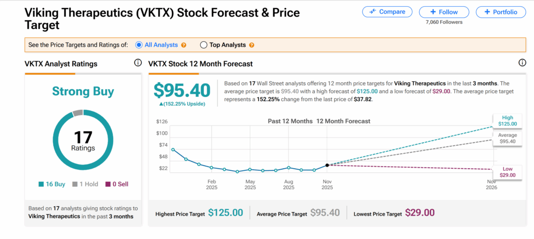Click info icon beside VKTX Analyst Ratings
This screenshot has width=534, height=239.
[138, 63]
